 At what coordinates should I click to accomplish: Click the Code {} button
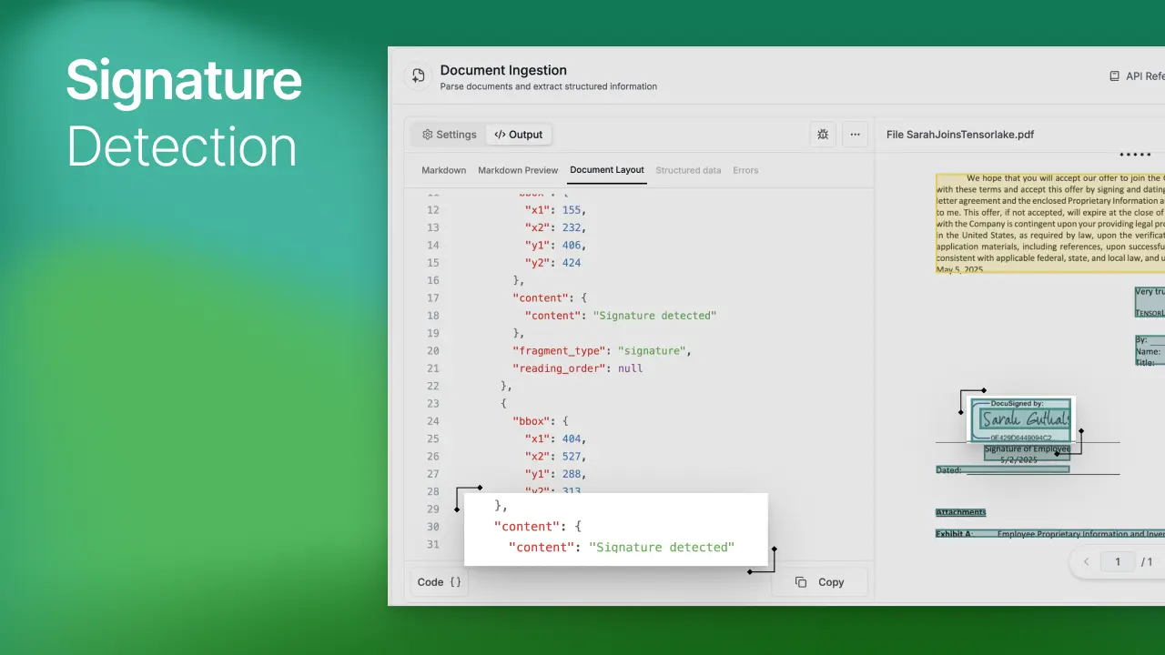point(440,582)
